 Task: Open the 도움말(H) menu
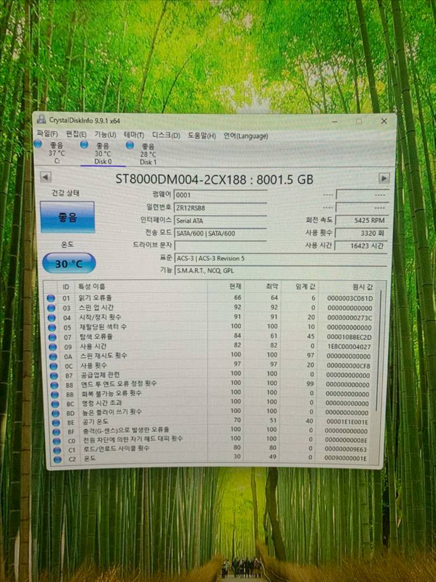coord(202,136)
